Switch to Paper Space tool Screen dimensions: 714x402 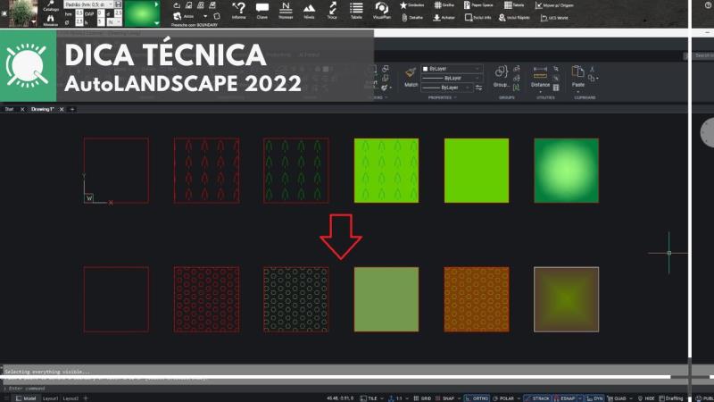pos(478,5)
